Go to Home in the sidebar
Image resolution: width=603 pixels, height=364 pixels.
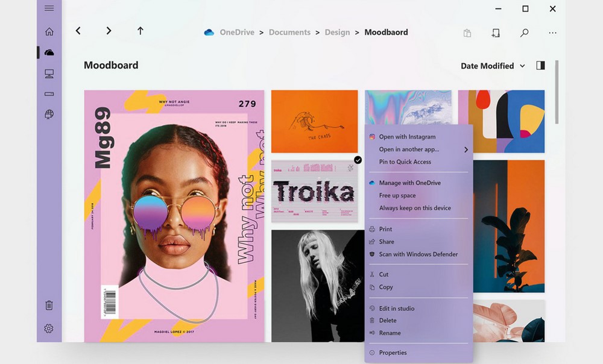[49, 31]
